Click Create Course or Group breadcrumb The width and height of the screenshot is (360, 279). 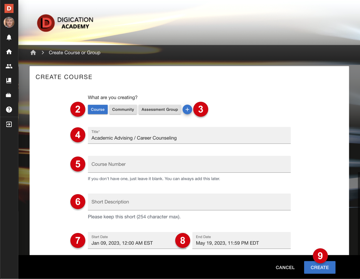point(75,53)
